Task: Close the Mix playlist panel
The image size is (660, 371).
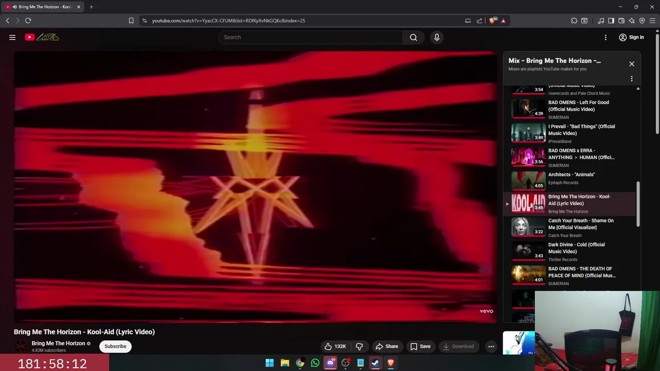Action: (x=632, y=64)
